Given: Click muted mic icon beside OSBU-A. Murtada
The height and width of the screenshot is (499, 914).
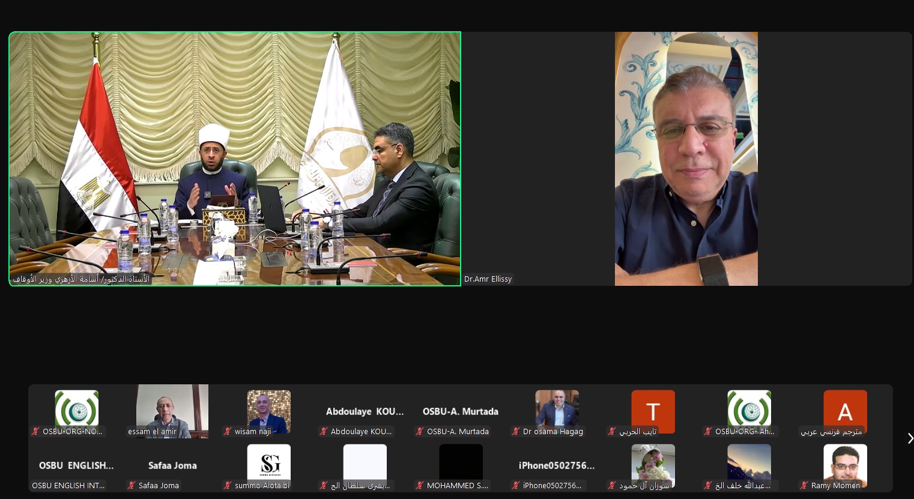Looking at the screenshot, I should click(x=420, y=431).
